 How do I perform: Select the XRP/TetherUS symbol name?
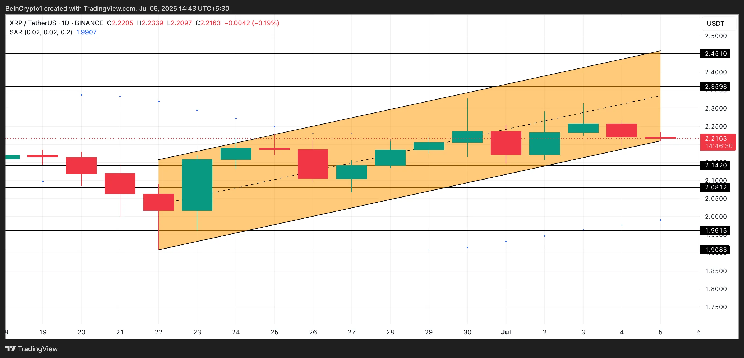pyautogui.click(x=33, y=23)
